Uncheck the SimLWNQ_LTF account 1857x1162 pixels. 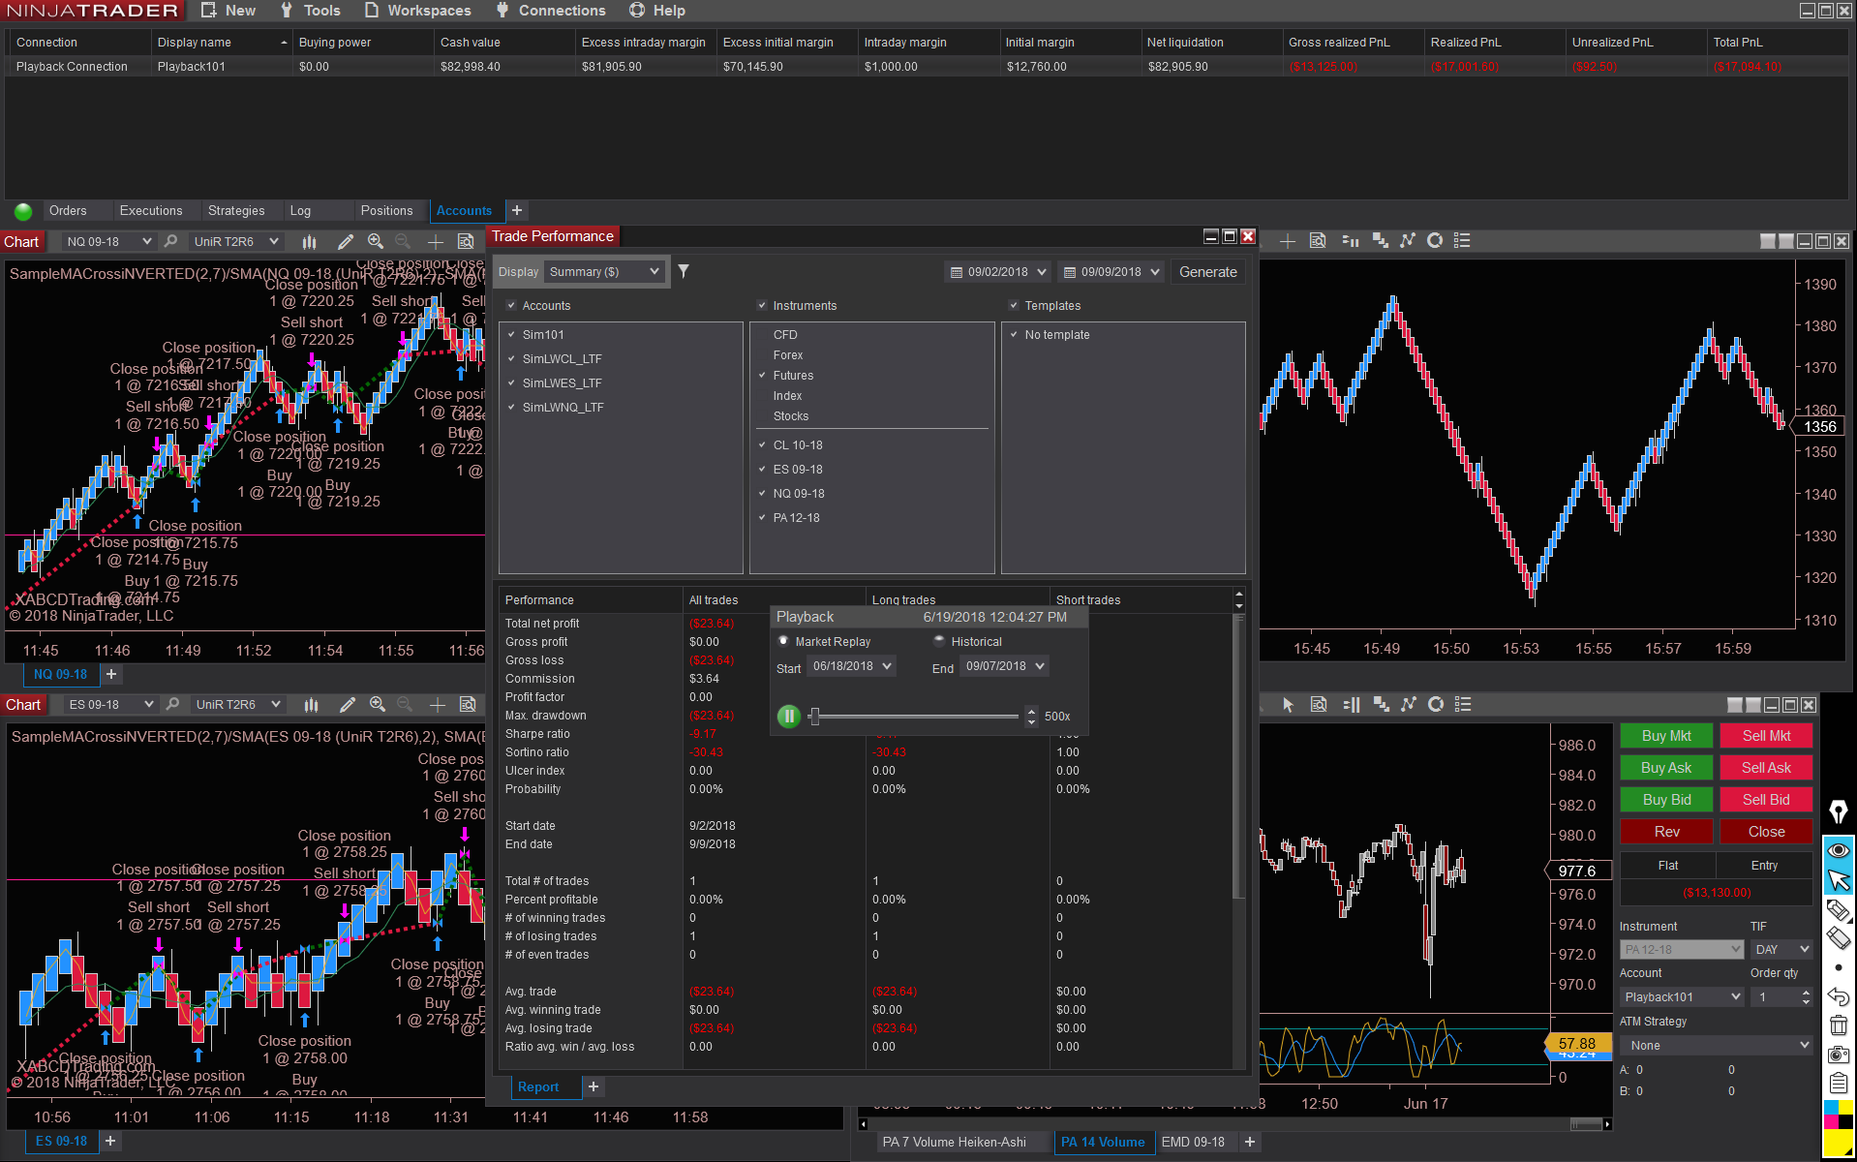pyautogui.click(x=511, y=407)
